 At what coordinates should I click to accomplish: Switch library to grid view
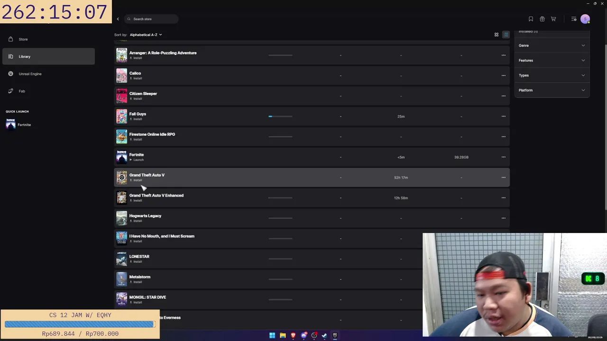(x=497, y=35)
